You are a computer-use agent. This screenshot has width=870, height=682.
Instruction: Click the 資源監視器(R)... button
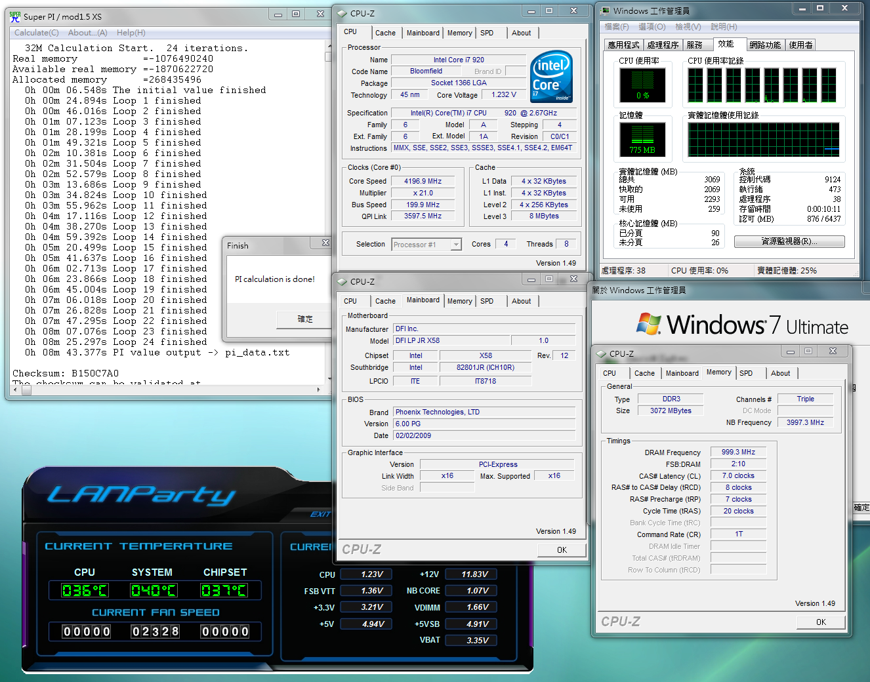(x=789, y=241)
